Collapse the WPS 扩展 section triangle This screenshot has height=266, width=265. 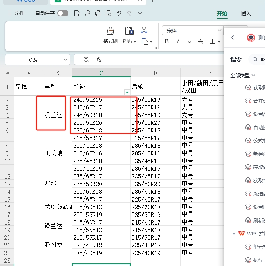click(x=234, y=234)
